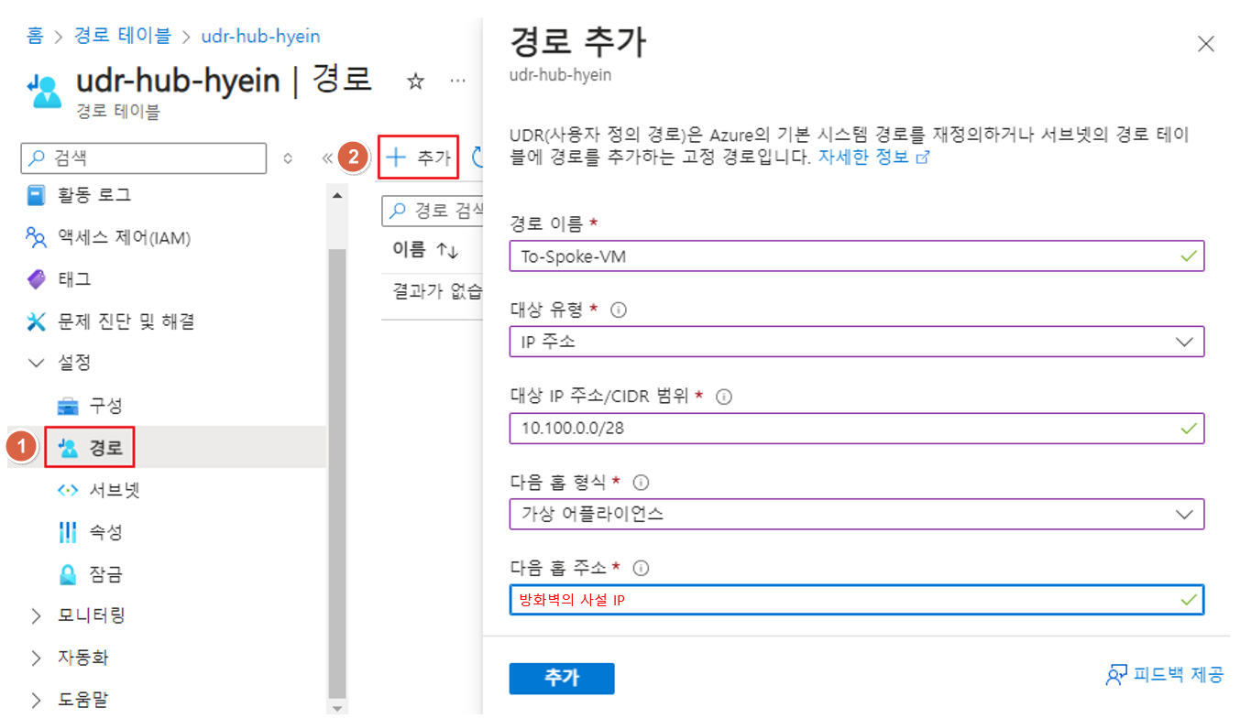Click the 10.100.0.0/28 CIDR field
Screen dimensions: 1240x718
pos(857,428)
